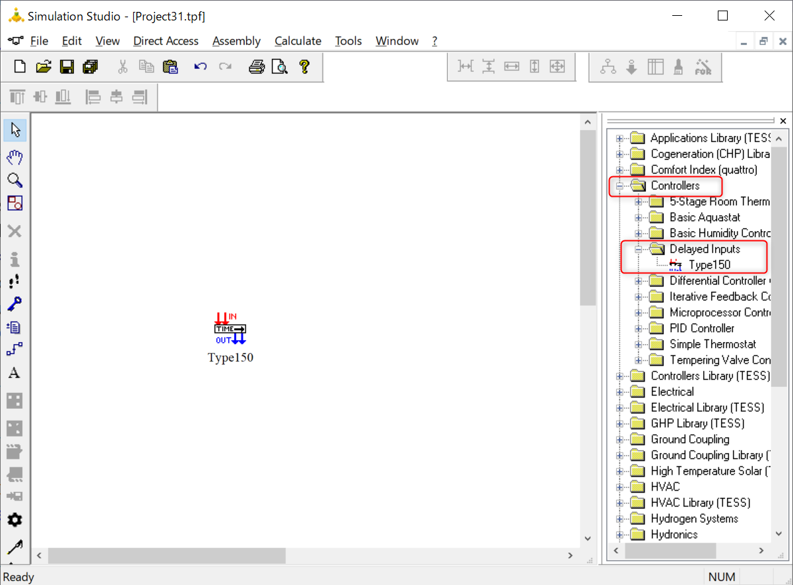This screenshot has height=585, width=793.
Task: Open the Direct Access menu
Action: (x=166, y=41)
